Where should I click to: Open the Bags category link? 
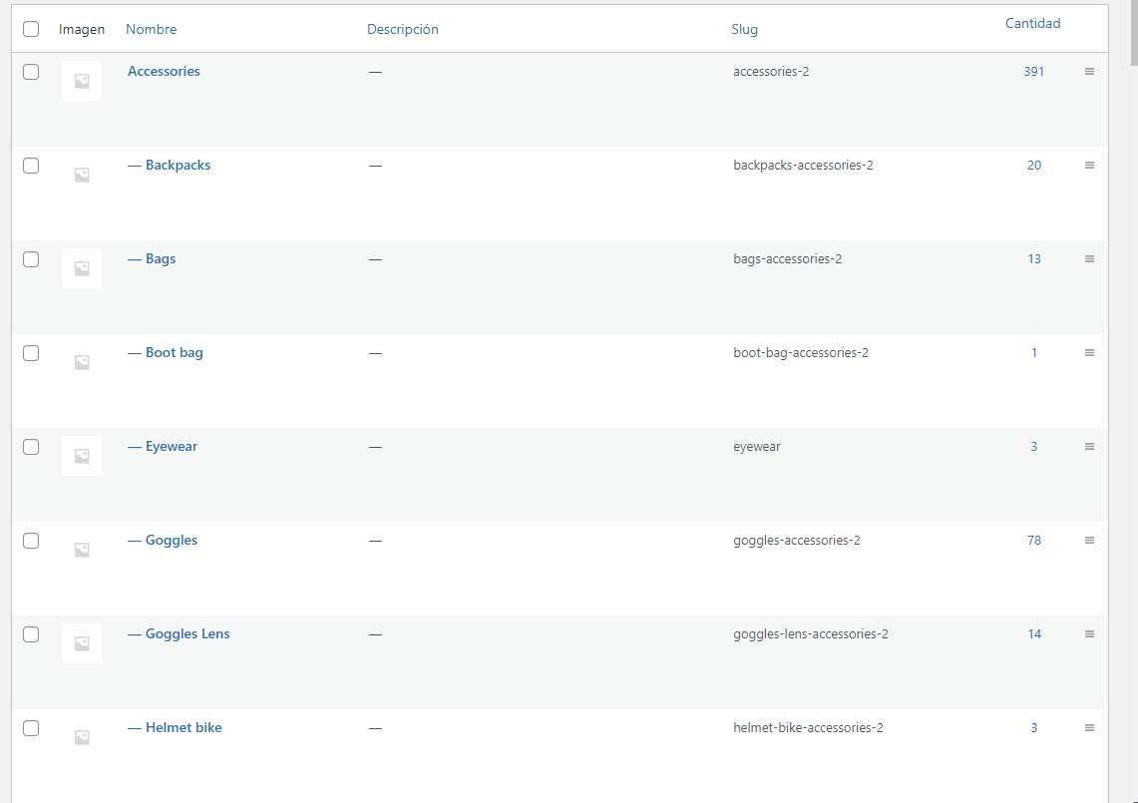152,258
